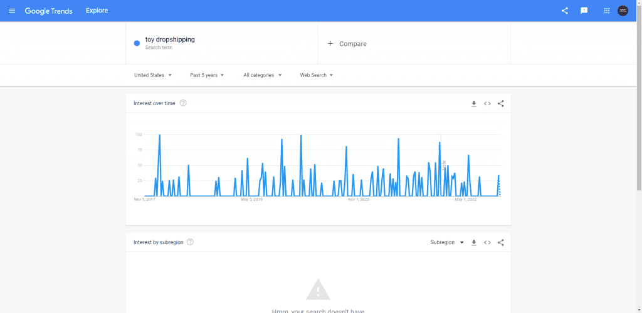642x313 pixels.
Task: Click the Compare add term button
Action: click(x=347, y=44)
